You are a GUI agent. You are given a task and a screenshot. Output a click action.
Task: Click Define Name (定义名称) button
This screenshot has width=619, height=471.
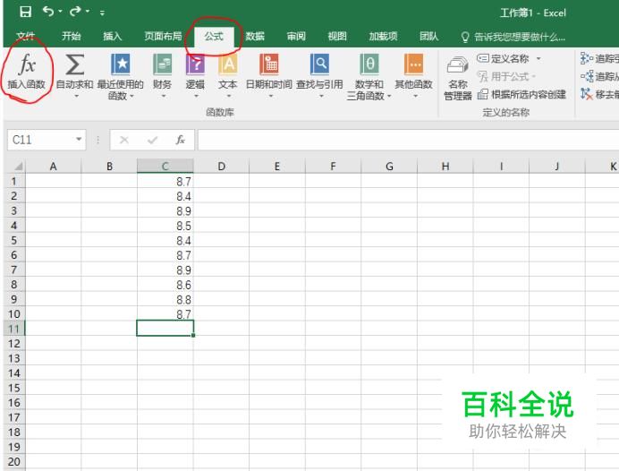[504, 58]
